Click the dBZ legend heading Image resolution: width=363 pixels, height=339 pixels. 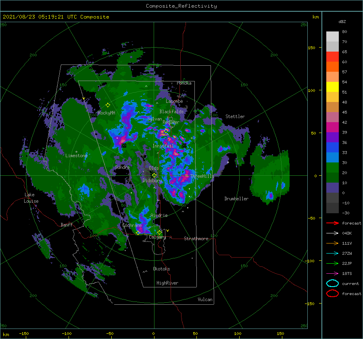[x=342, y=21]
